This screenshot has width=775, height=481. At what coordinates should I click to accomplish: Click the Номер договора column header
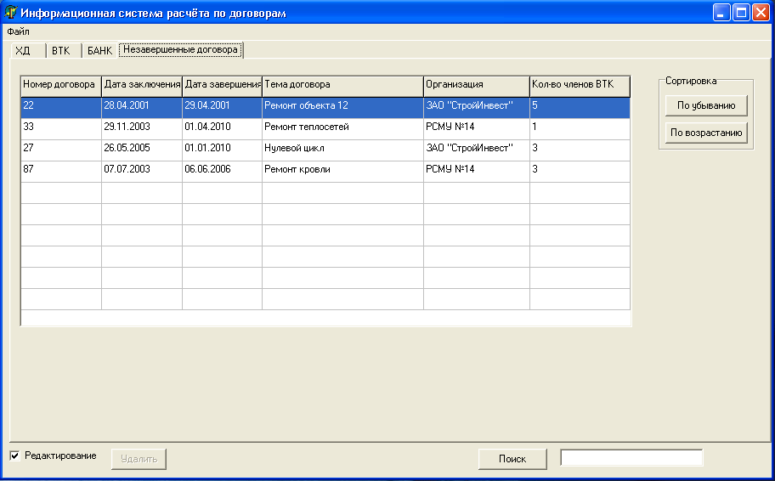click(61, 86)
